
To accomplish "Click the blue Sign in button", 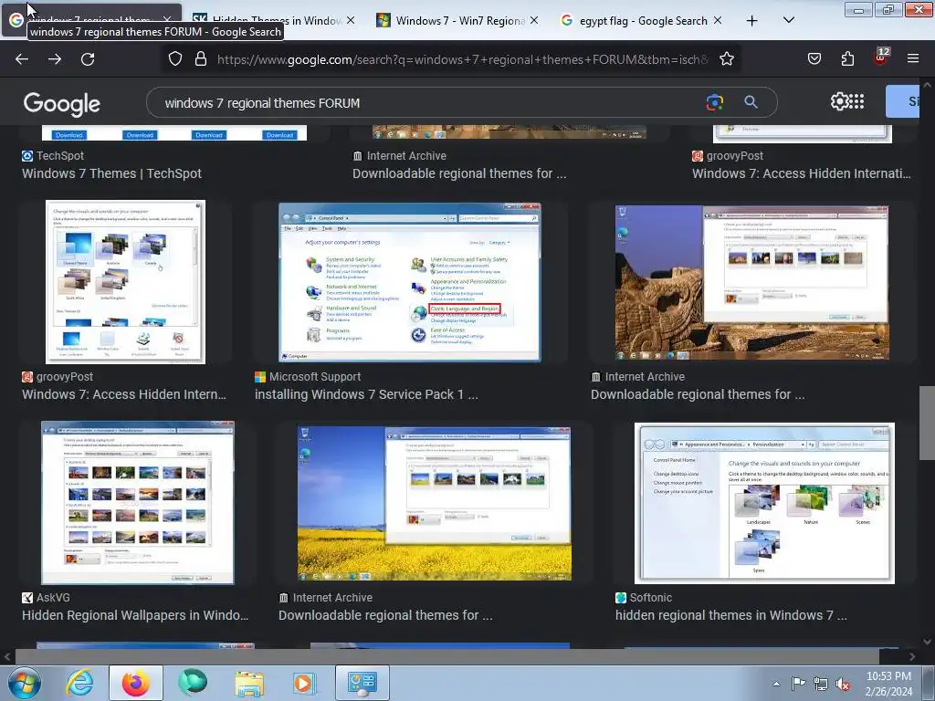I will pos(902,101).
